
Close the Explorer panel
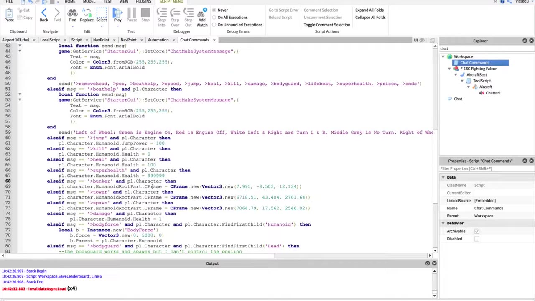(531, 41)
